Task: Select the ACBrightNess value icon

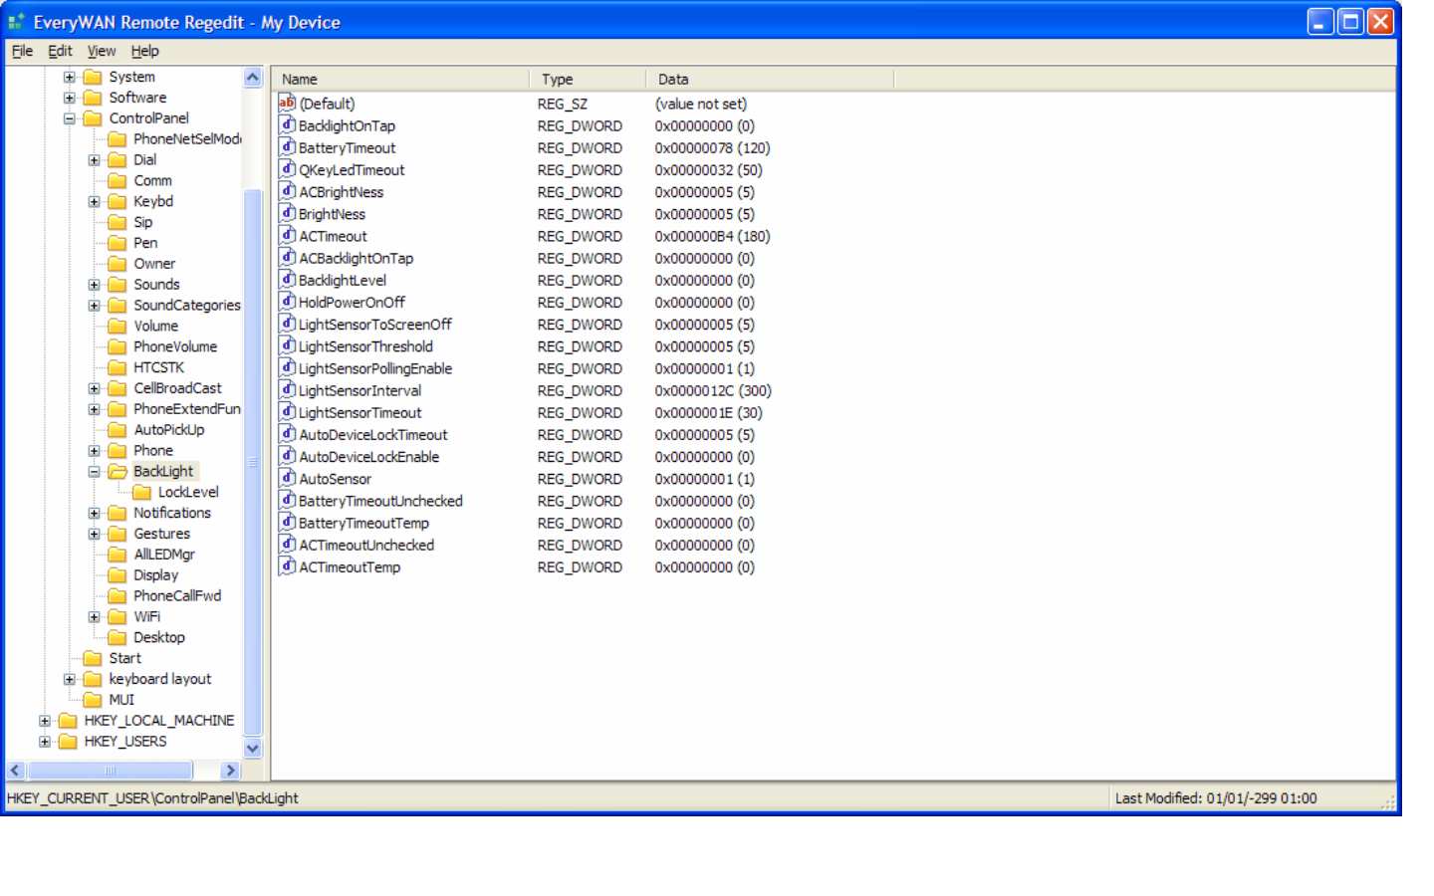Action: [x=287, y=191]
